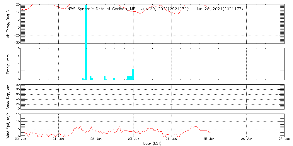This screenshot has width=293, height=146.
Task: Click the "Snow Dep, cm" axis label
Action: coord(8,97)
